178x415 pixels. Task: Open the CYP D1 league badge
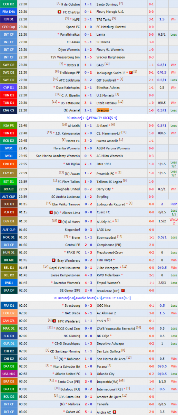tap(9, 87)
